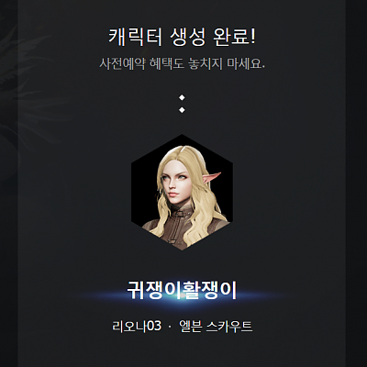This screenshot has height=367, width=367.
Task: Click the dark margin strip on the right
Action: (356, 183)
